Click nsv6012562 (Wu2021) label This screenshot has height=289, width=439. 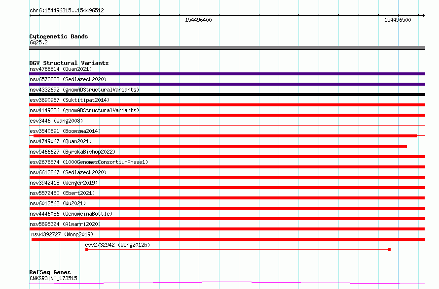58,203
